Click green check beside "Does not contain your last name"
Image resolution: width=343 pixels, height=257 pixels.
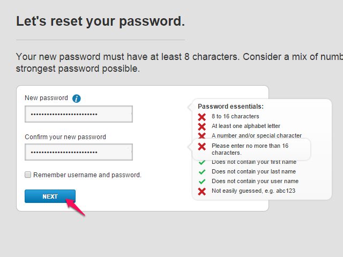202,172
